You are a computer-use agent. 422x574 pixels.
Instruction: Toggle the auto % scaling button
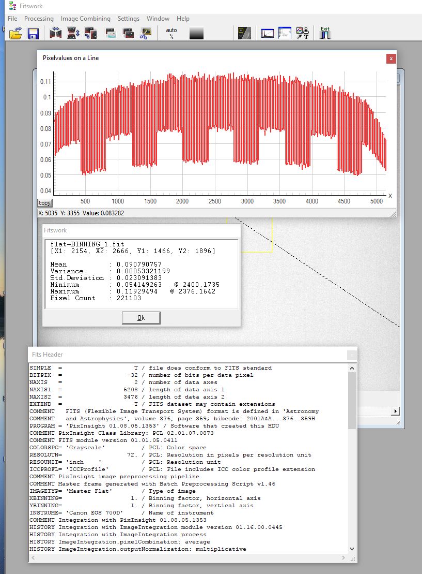pyautogui.click(x=171, y=34)
